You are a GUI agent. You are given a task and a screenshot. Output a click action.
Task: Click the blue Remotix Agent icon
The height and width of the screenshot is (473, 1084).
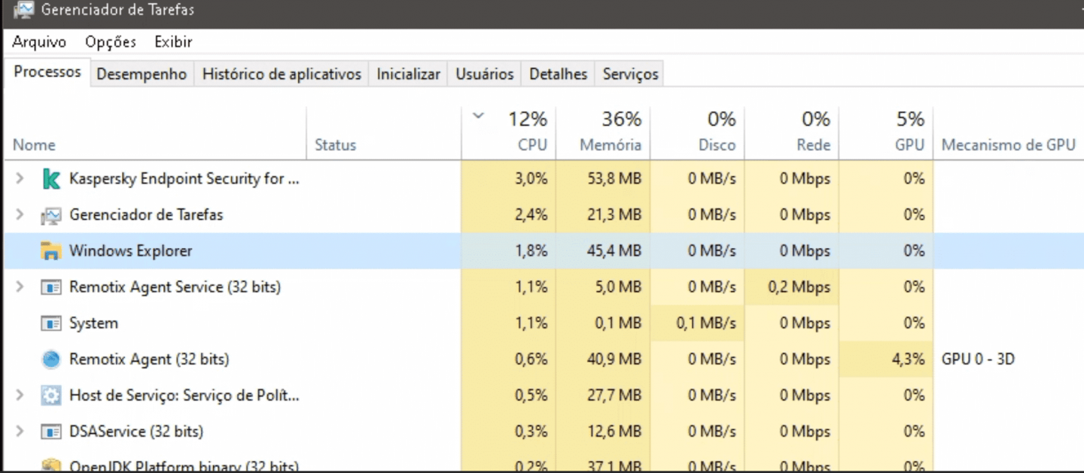51,359
